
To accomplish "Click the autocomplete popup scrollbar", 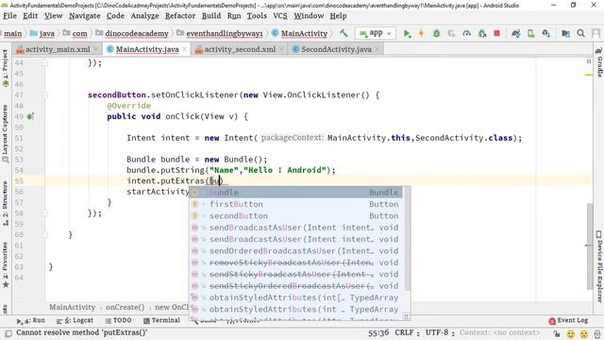I will pos(407,239).
